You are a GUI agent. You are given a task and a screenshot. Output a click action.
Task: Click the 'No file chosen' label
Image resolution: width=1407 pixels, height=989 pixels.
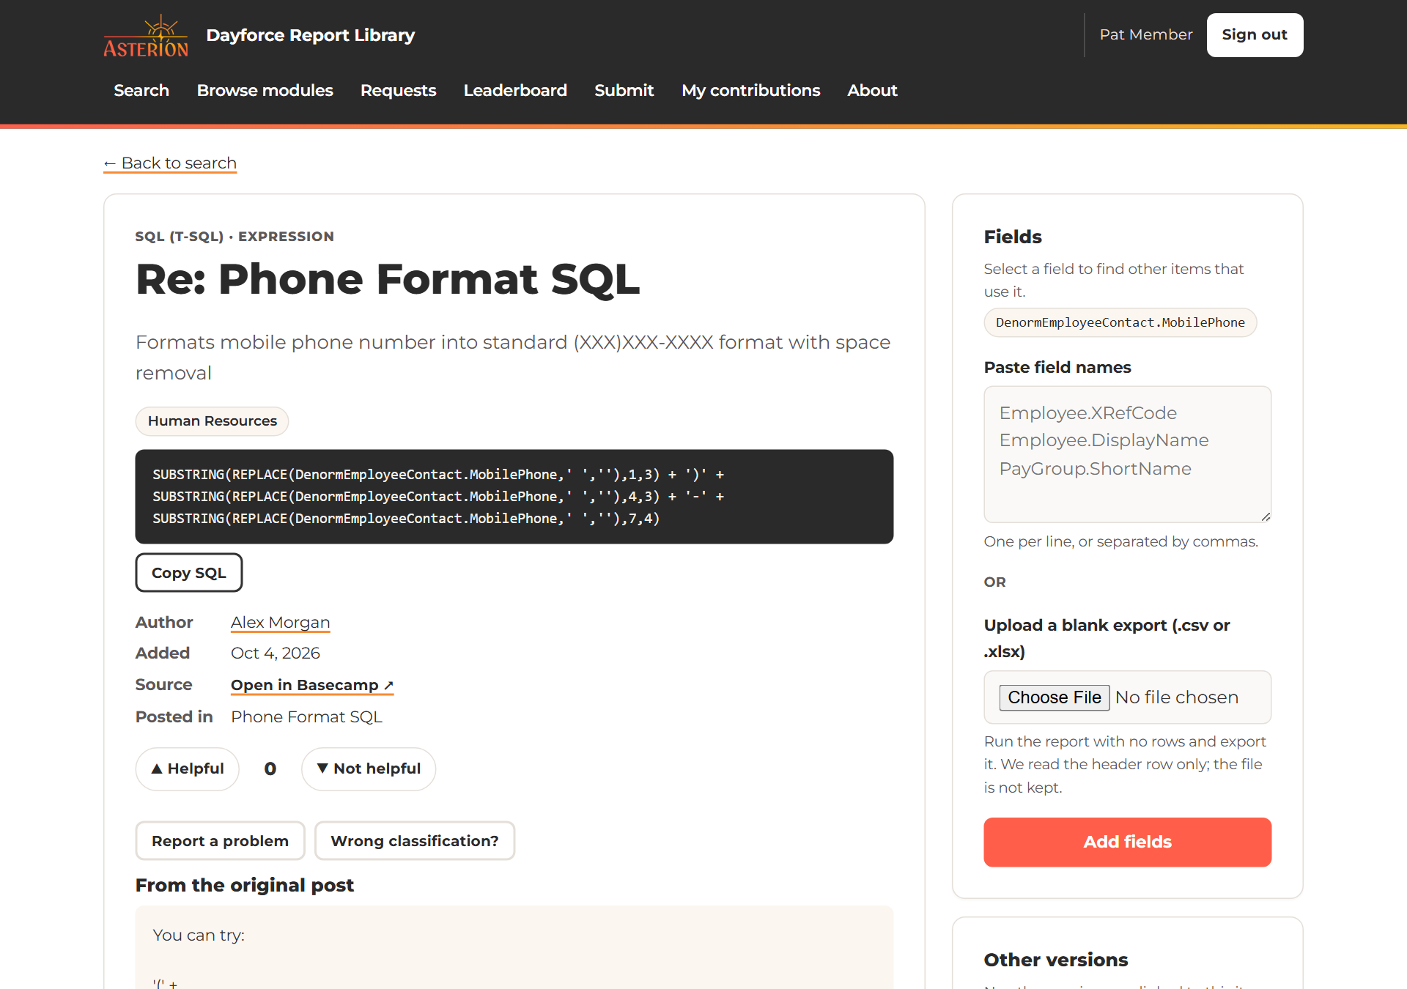pos(1177,697)
